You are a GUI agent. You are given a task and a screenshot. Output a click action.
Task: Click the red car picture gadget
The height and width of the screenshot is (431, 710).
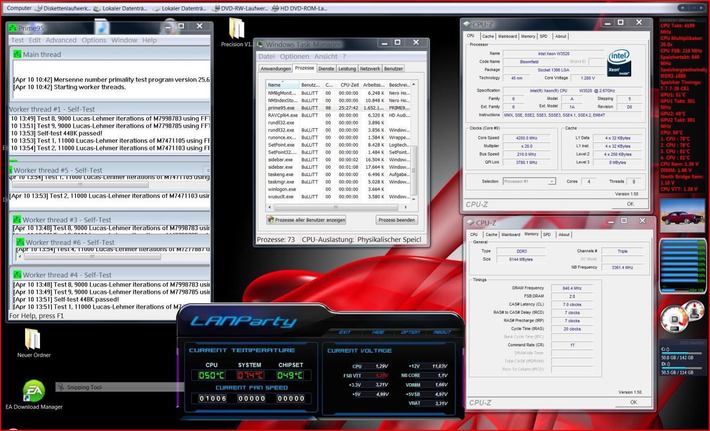682,215
